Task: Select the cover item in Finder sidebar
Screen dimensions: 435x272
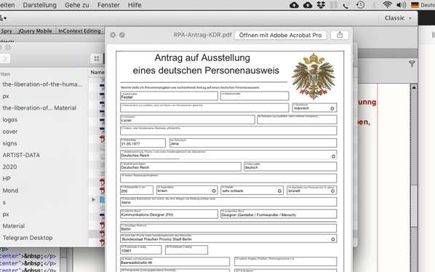Action: coord(10,132)
